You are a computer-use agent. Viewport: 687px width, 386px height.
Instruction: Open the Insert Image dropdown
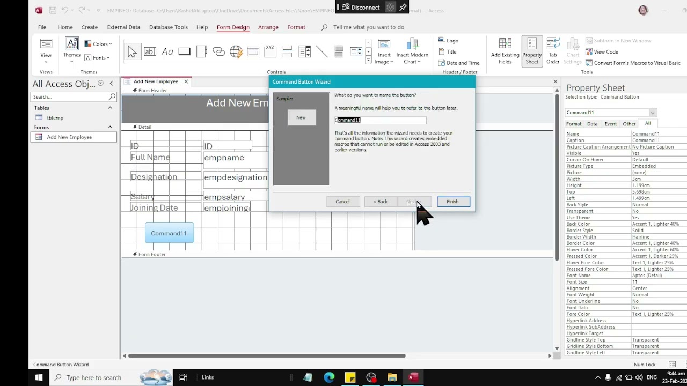[x=384, y=51]
